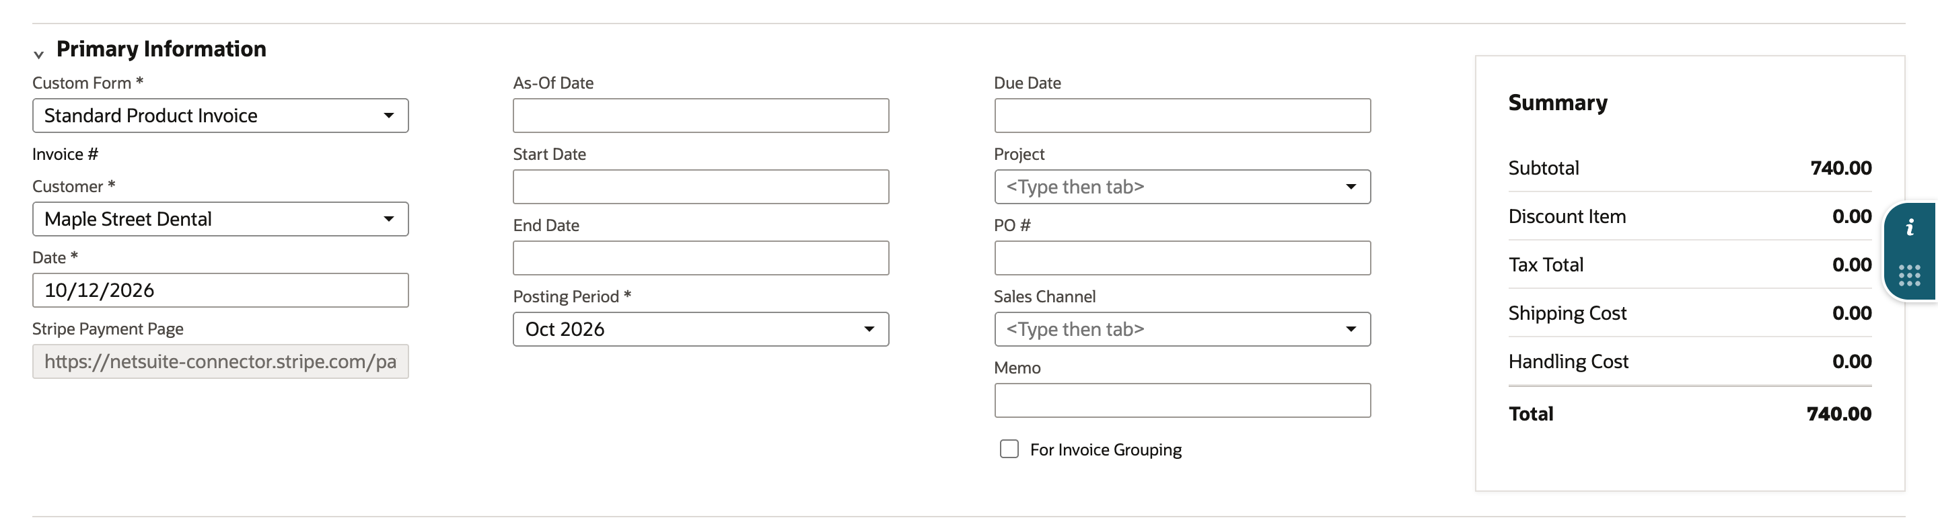Click the Summary heading
This screenshot has height=524, width=1938.
[1557, 103]
